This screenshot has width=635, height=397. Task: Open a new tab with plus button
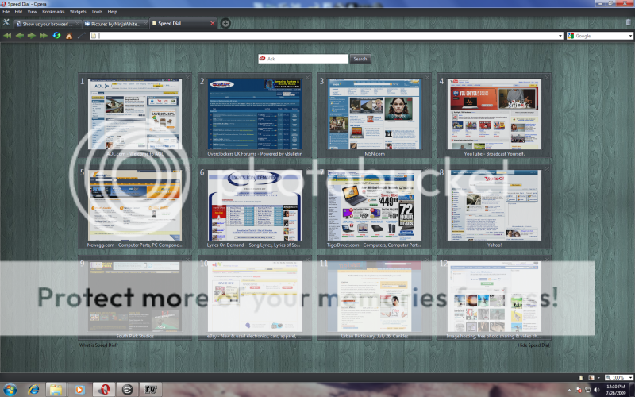[225, 24]
